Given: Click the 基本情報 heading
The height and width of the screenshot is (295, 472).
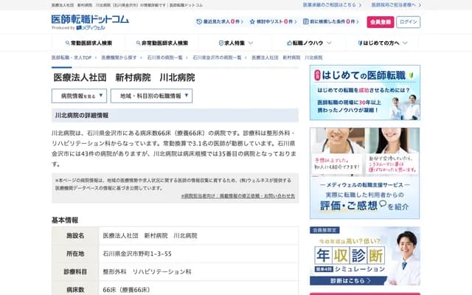Looking at the screenshot, I should point(65,221).
